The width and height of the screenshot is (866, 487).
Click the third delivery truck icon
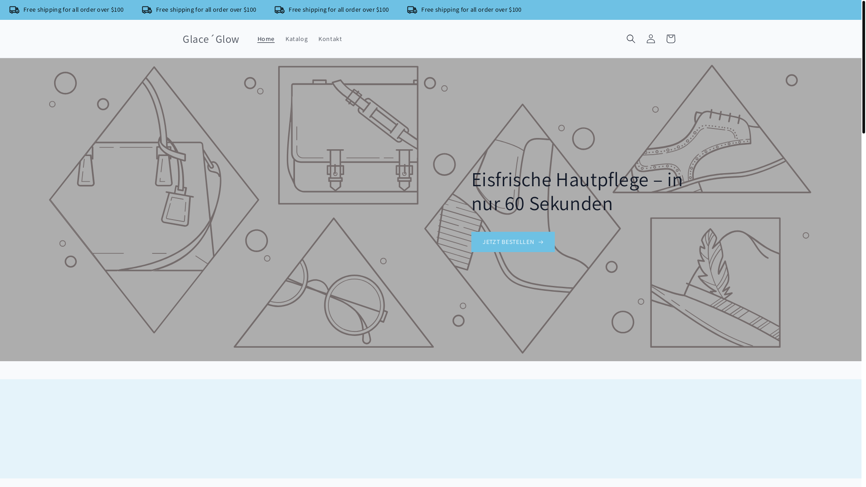(280, 10)
